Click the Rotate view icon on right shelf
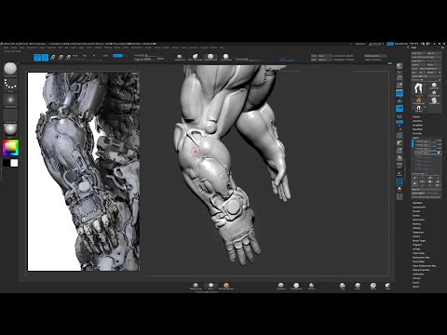Screen dimensions: 447x335 click(400, 158)
